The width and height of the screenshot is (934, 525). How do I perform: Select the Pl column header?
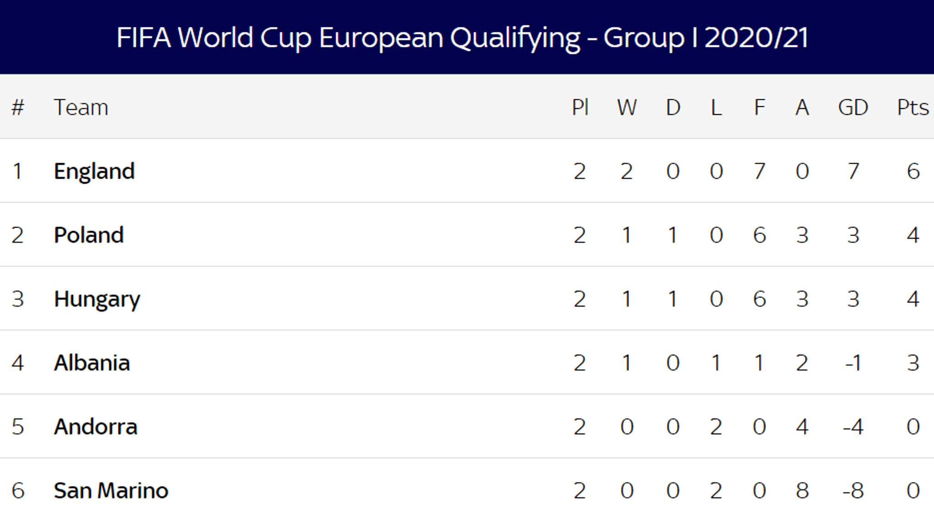[580, 108]
